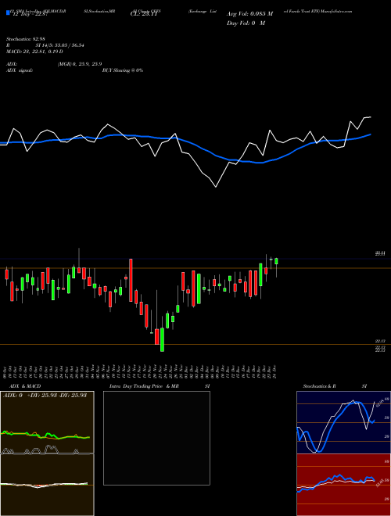Open the empty Intra Day Trading Price chart
391x516 pixels.
coord(156,438)
